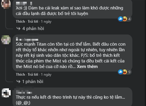The height and width of the screenshot is (106, 146).
Task: Open the '1 ngày' timestamp of Titan comment
Action: pos(46,74)
